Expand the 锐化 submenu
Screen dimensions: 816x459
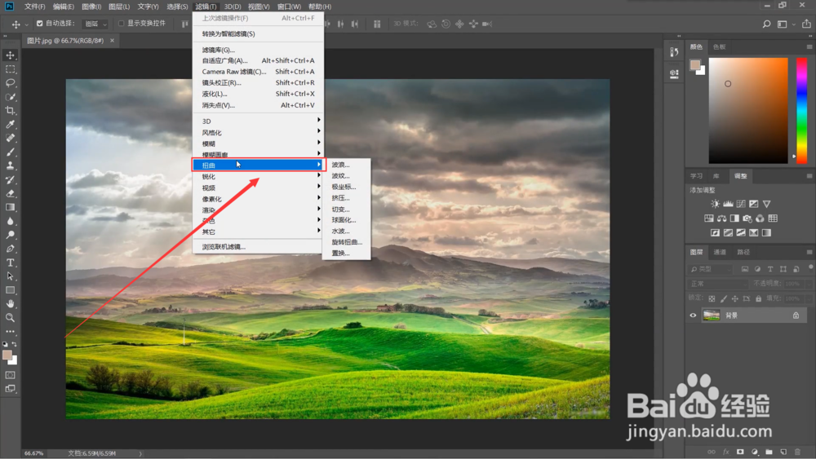tap(258, 177)
